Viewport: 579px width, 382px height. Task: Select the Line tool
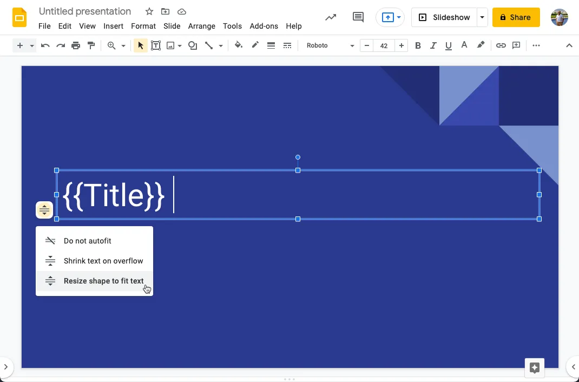pos(209,45)
